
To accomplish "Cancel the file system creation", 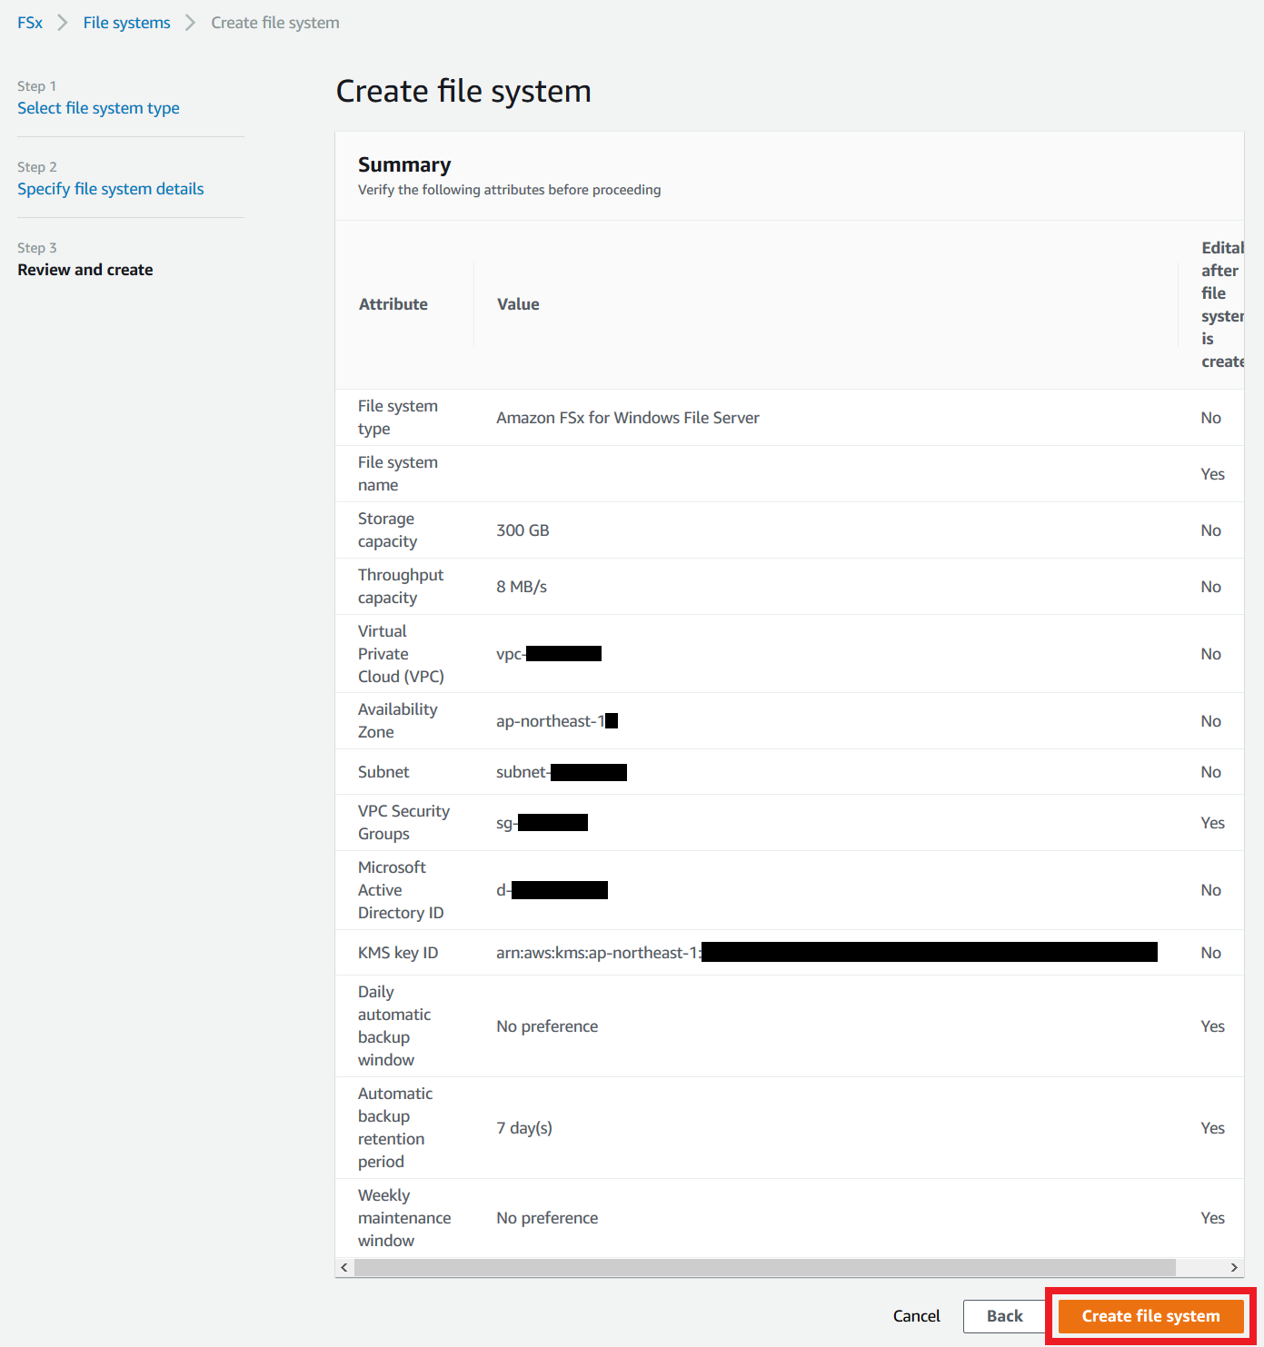I will [x=916, y=1316].
